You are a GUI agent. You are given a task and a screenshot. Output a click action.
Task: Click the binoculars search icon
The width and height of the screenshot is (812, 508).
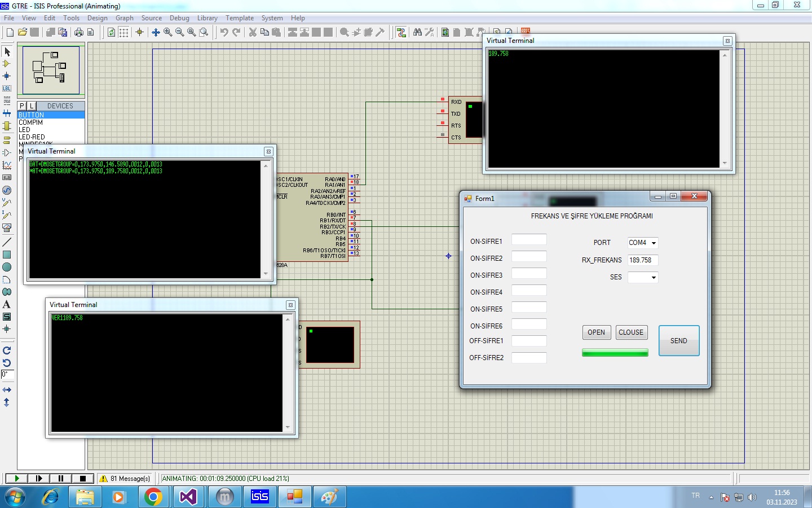coord(417,32)
